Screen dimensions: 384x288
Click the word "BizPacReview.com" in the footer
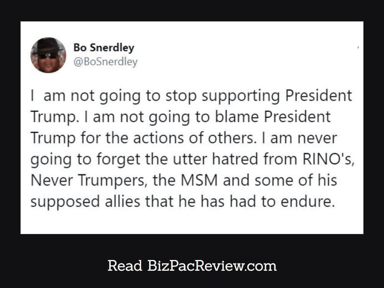tap(212, 265)
